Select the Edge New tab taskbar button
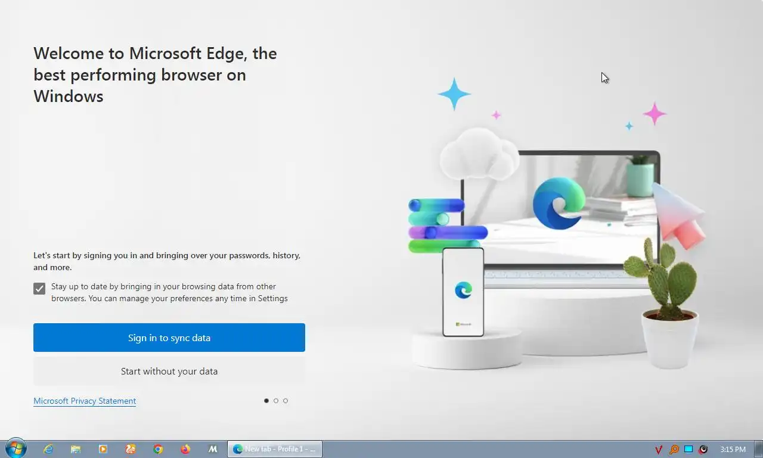The height and width of the screenshot is (458, 763). pos(275,449)
